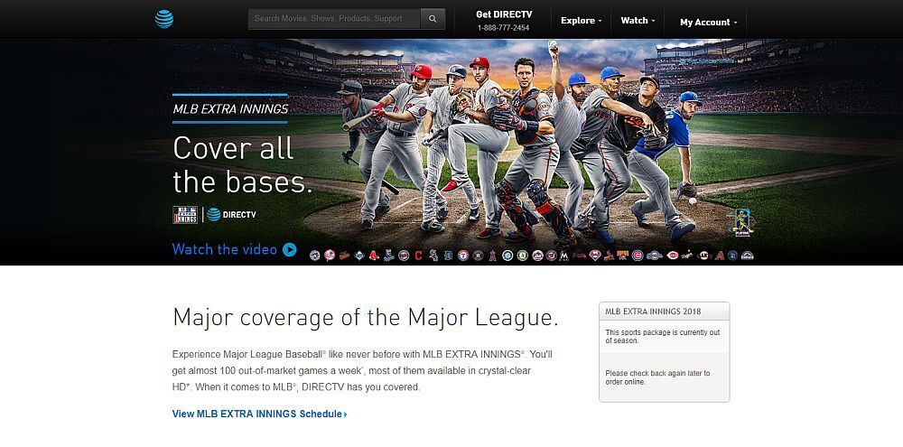Expand the Watch dropdown menu
This screenshot has width=903, height=447.
pyautogui.click(x=638, y=20)
